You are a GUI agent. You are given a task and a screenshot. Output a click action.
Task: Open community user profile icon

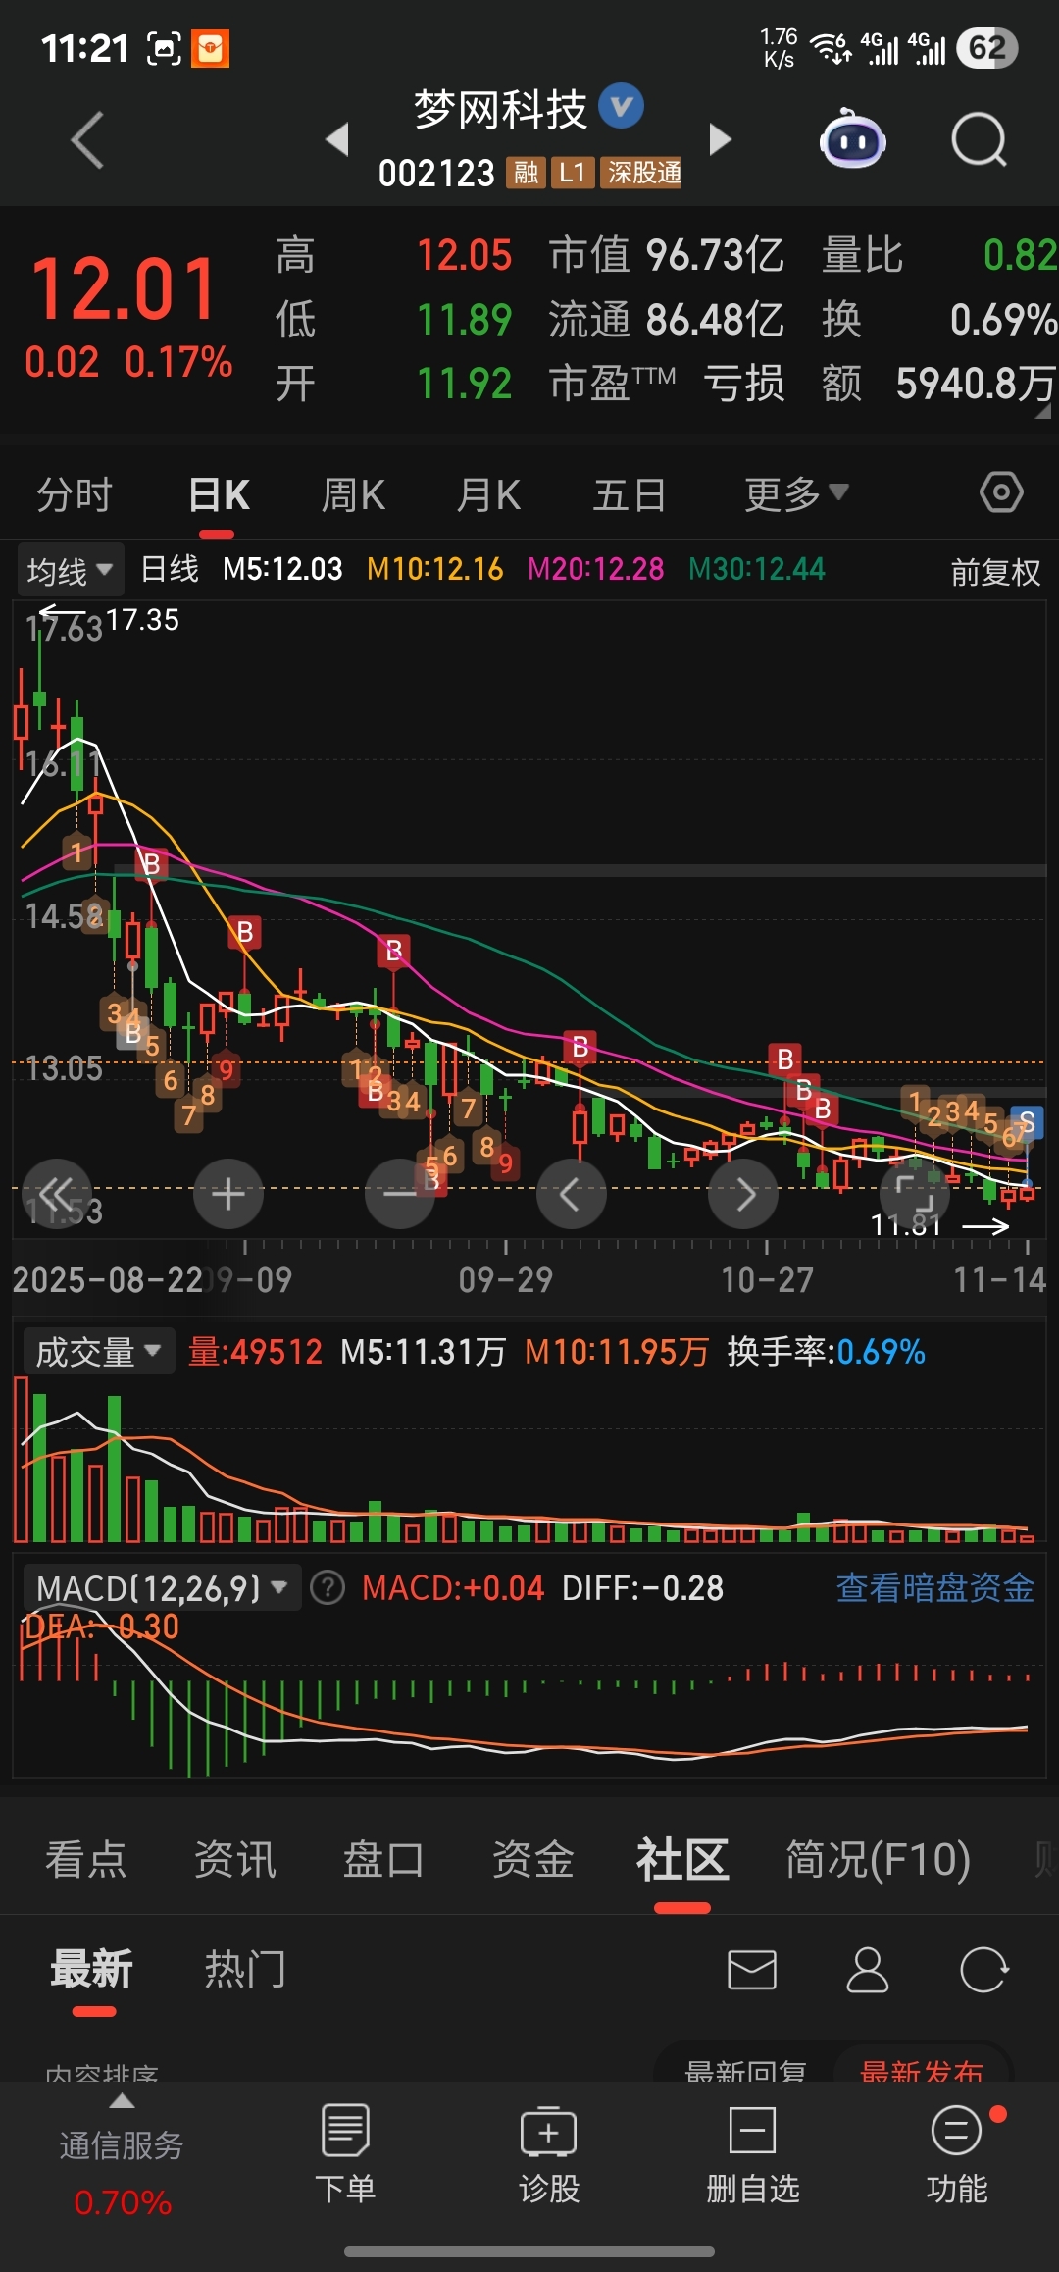coord(868,1969)
